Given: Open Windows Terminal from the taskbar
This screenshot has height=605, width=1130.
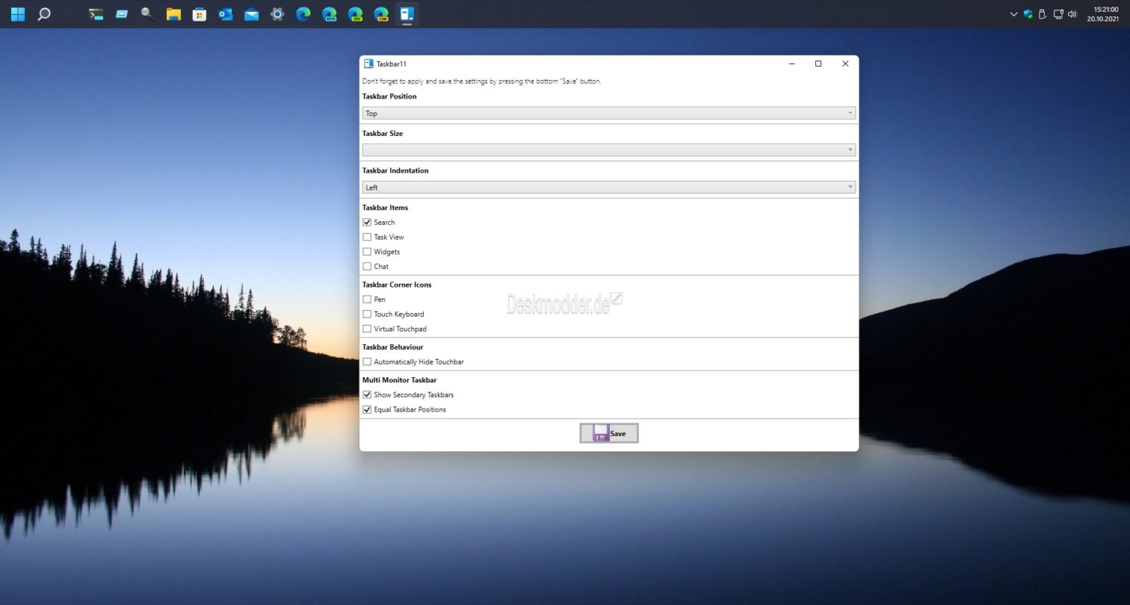Looking at the screenshot, I should point(96,13).
